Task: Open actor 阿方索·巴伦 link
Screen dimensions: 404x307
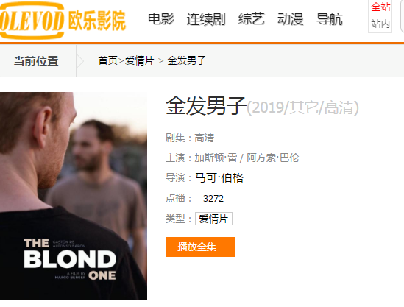Action: [272, 158]
